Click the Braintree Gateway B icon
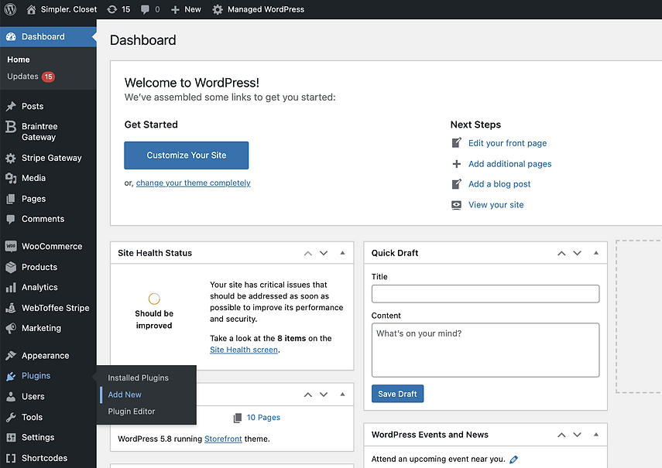Image resolution: width=662 pixels, height=468 pixels. point(11,127)
